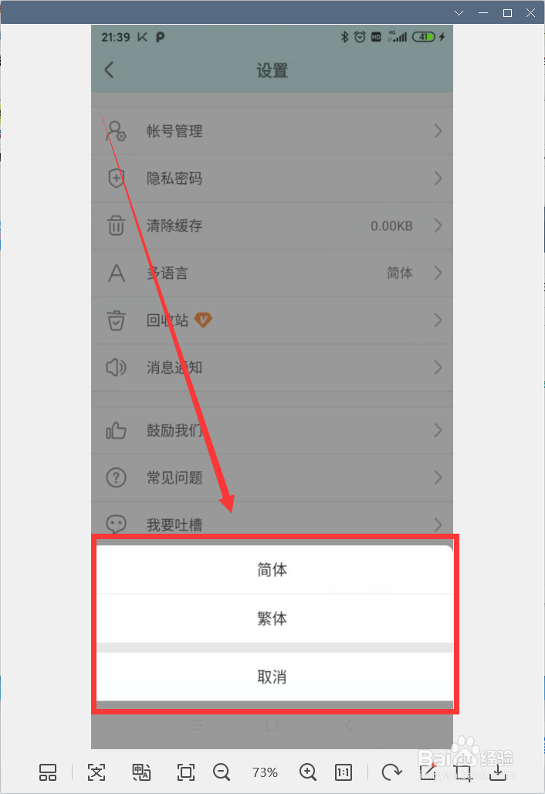Click the zoom in magnifier icon
This screenshot has width=545, height=794.
(x=308, y=772)
